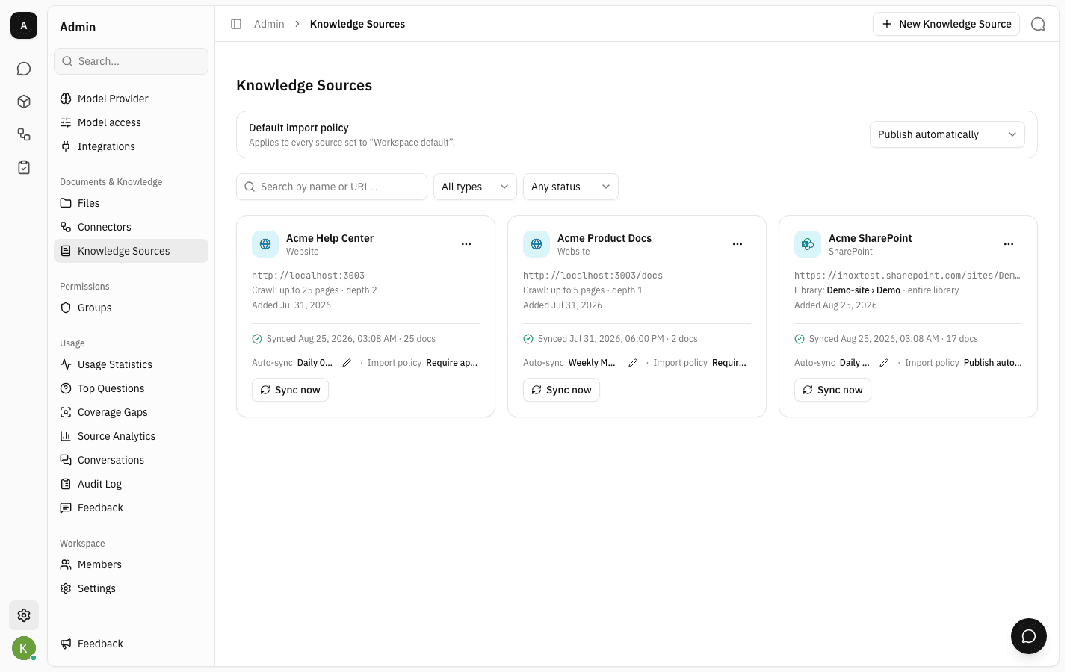Select Knowledge Sources in the sidebar
The image size is (1076, 672).
[x=131, y=251]
